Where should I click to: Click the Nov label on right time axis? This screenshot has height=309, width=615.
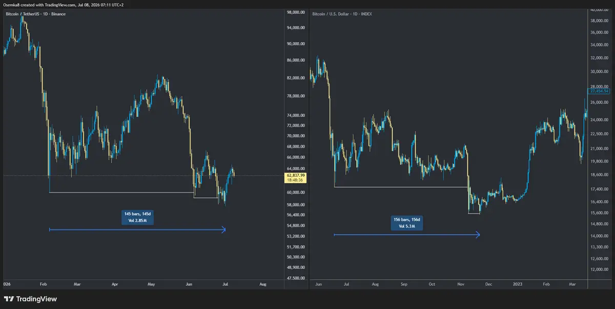[459, 283]
